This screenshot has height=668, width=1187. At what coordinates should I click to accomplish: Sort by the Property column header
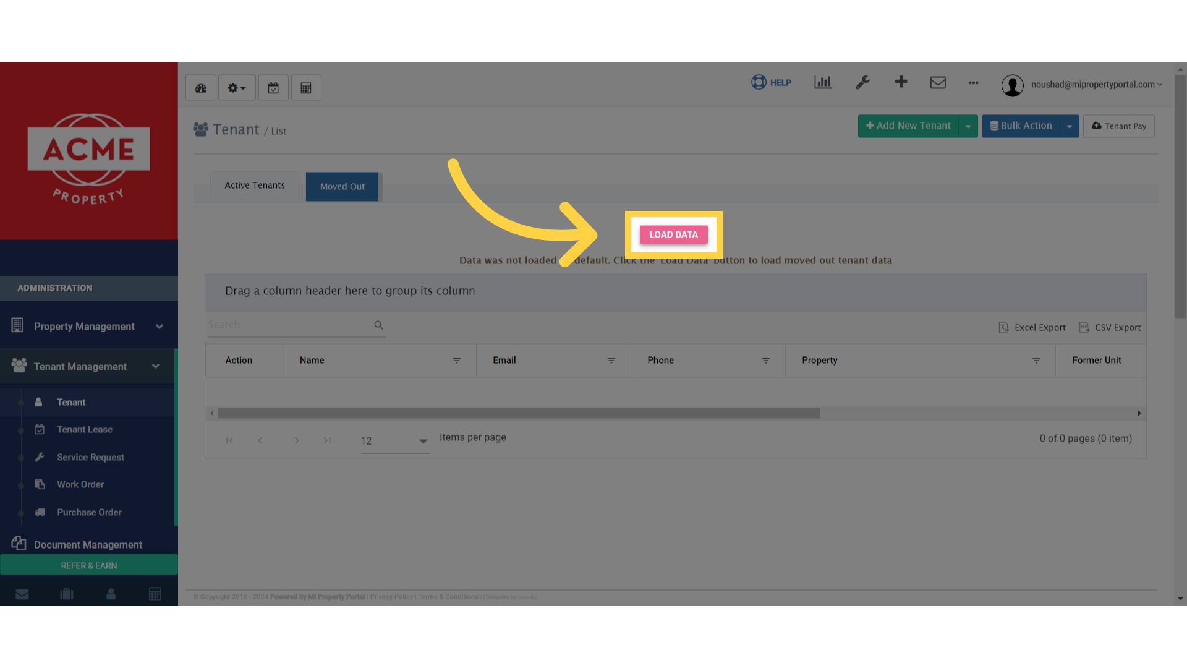click(819, 360)
